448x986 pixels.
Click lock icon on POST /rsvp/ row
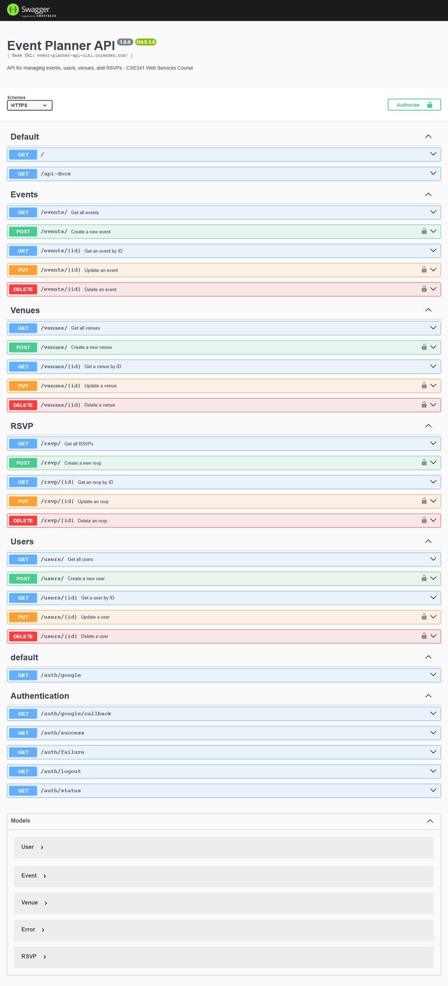(x=424, y=463)
